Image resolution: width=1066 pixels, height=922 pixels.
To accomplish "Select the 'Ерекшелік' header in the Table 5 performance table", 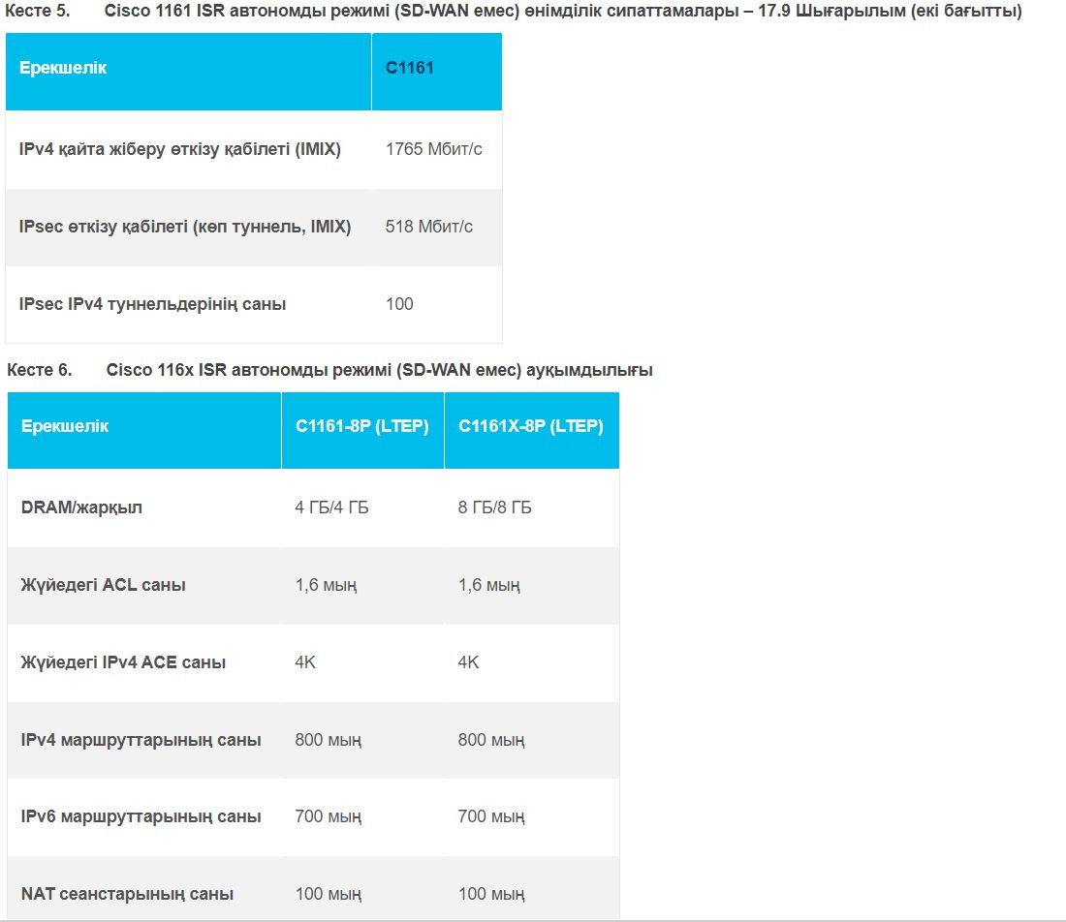I will pyautogui.click(x=63, y=68).
